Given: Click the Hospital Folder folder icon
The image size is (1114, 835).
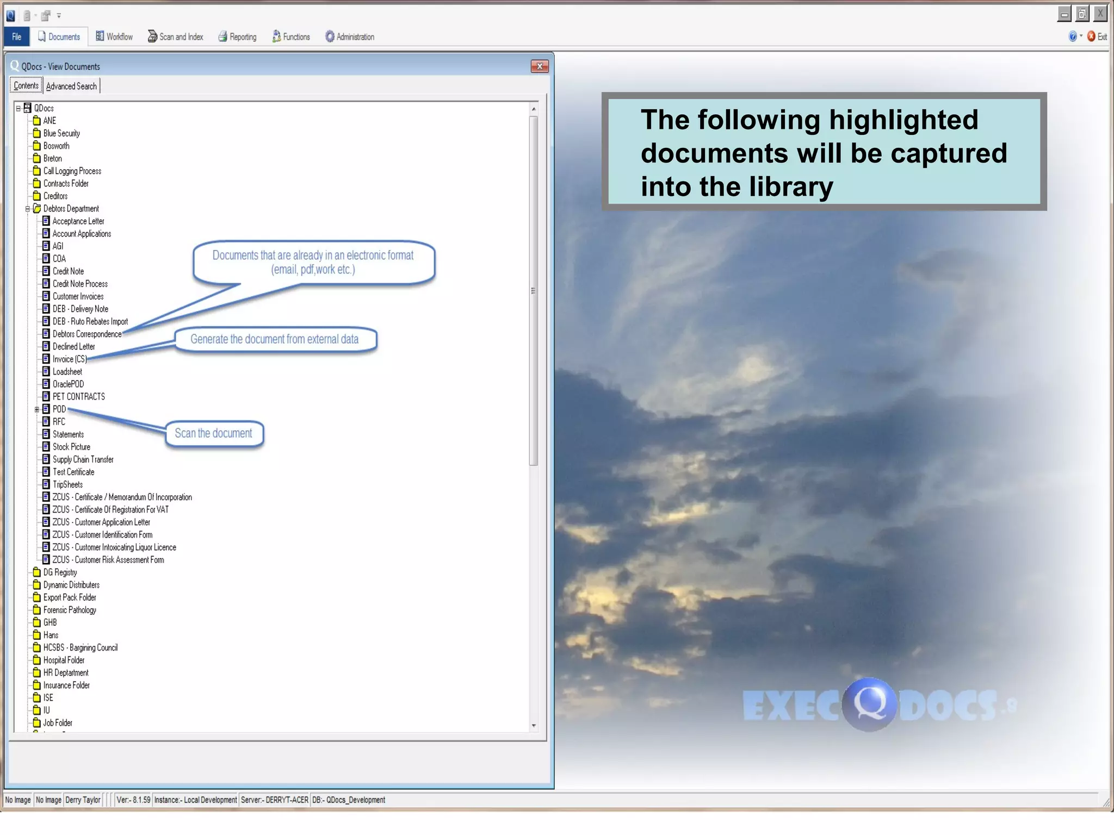Looking at the screenshot, I should pos(36,660).
